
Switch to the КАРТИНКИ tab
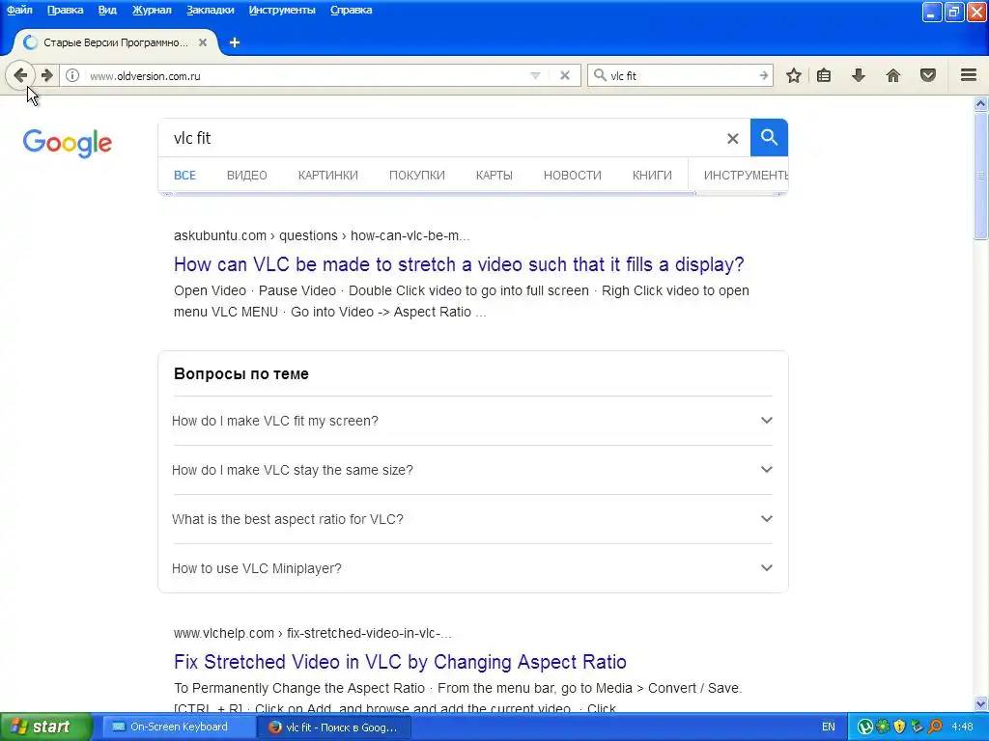click(328, 176)
